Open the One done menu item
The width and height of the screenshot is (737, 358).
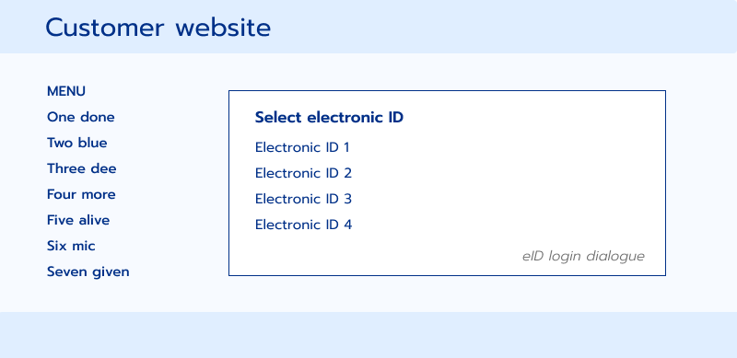click(80, 117)
